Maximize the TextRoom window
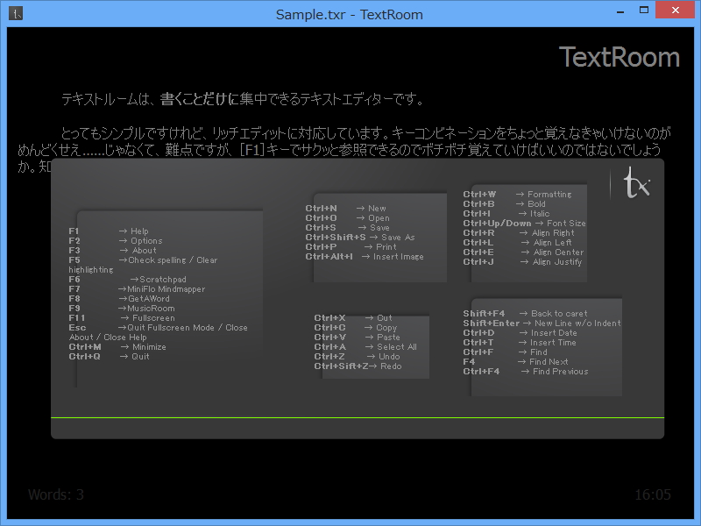 point(644,11)
